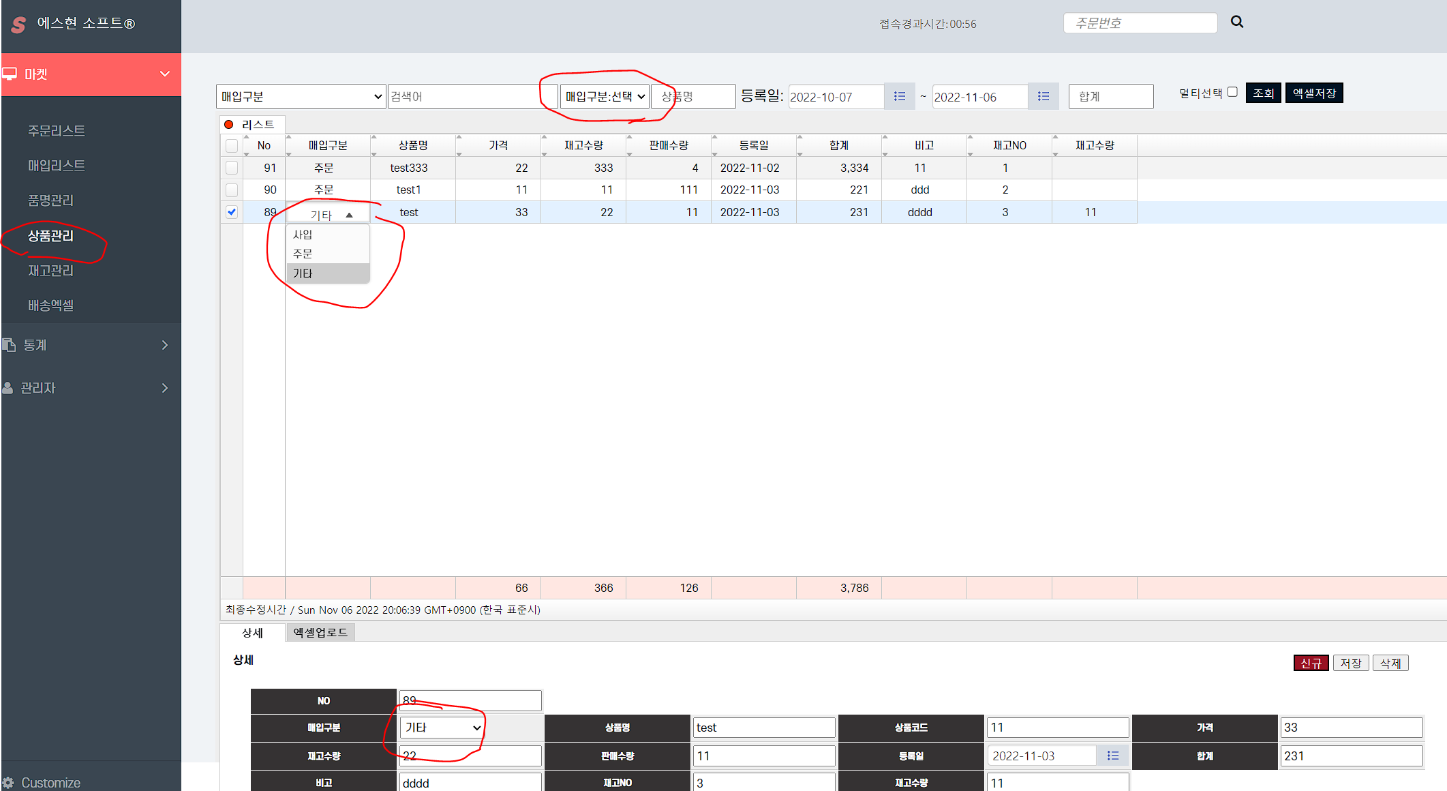
Task: Click the 조회 button
Action: tap(1263, 93)
